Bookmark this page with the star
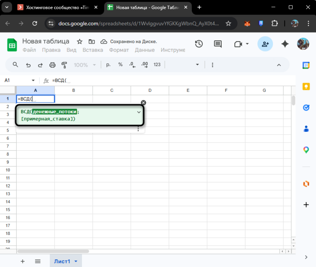The width and height of the screenshot is (316, 267). click(x=228, y=24)
